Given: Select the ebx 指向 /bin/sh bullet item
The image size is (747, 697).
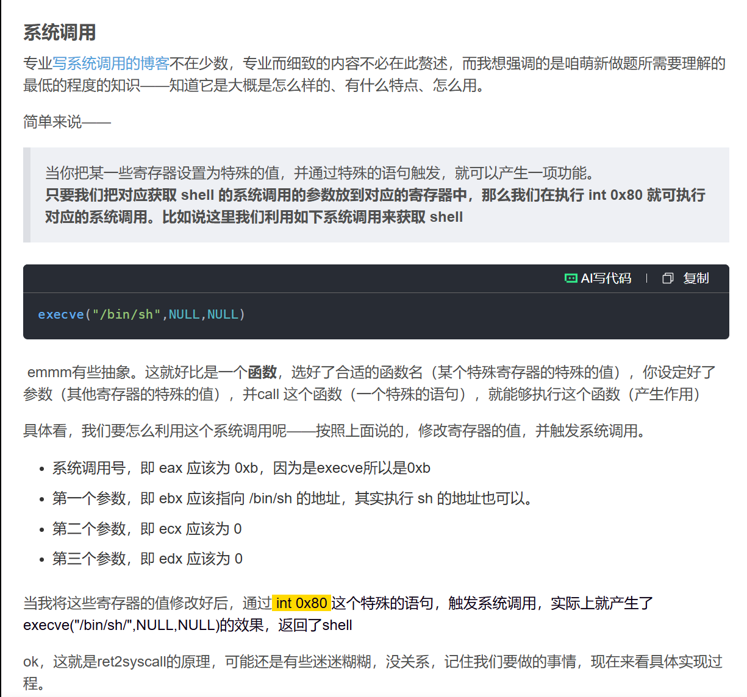Looking at the screenshot, I should point(293,498).
